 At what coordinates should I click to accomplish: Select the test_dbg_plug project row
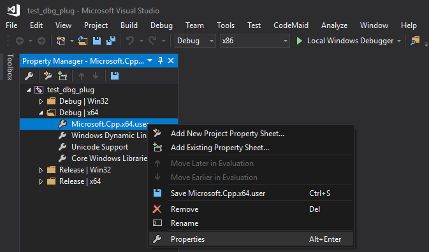click(x=99, y=90)
